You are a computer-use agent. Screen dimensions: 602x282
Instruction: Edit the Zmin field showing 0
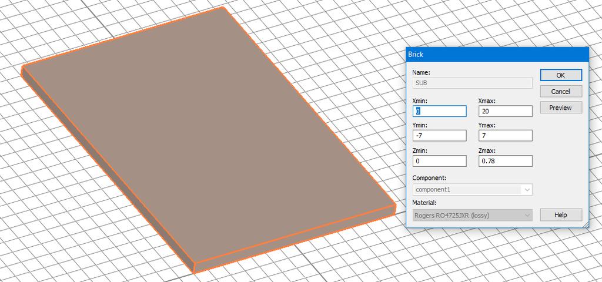click(439, 161)
